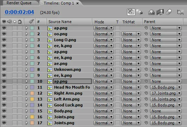Toggle Preserve Transparency for layer 1
Viewport: 187px width, 127px height.
tap(118, 28)
